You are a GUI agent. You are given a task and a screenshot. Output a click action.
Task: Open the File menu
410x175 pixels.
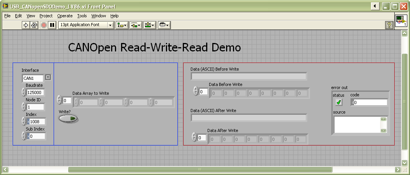click(x=7, y=16)
